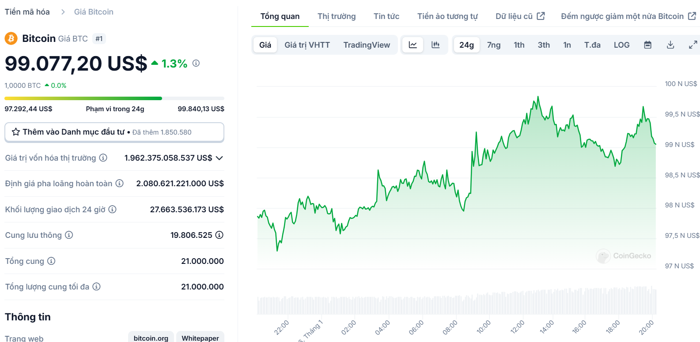700x342 pixels.
Task: Click the orange Bitcoin logo icon
Action: click(11, 38)
